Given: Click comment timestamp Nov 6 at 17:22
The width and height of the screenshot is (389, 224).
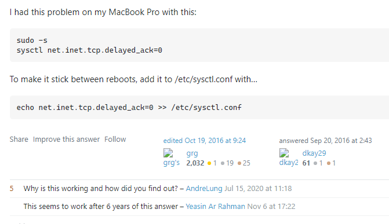Looking at the screenshot, I should coord(271,207).
